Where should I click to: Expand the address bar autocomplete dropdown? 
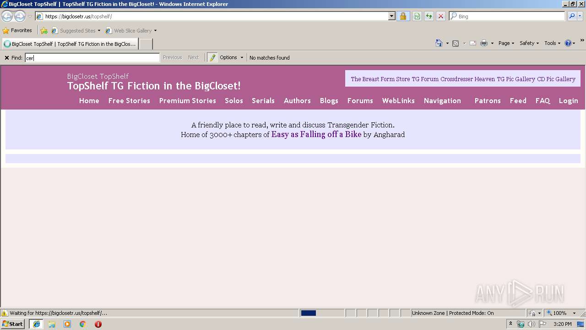pos(392,16)
